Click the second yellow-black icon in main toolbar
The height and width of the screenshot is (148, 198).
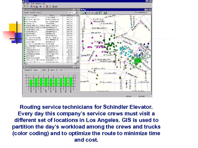[28, 6]
